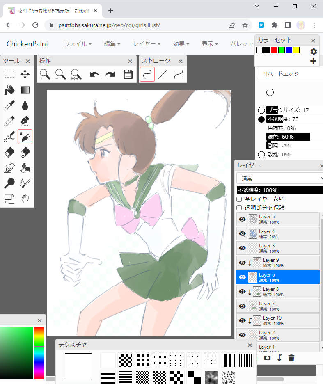The width and height of the screenshot is (323, 384).
Task: Select the airbrush tool
Action: (9, 137)
